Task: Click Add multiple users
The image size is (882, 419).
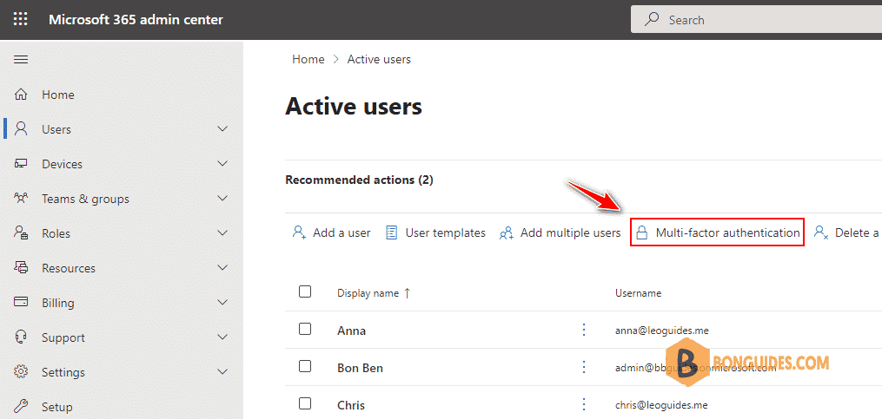Action: [560, 232]
